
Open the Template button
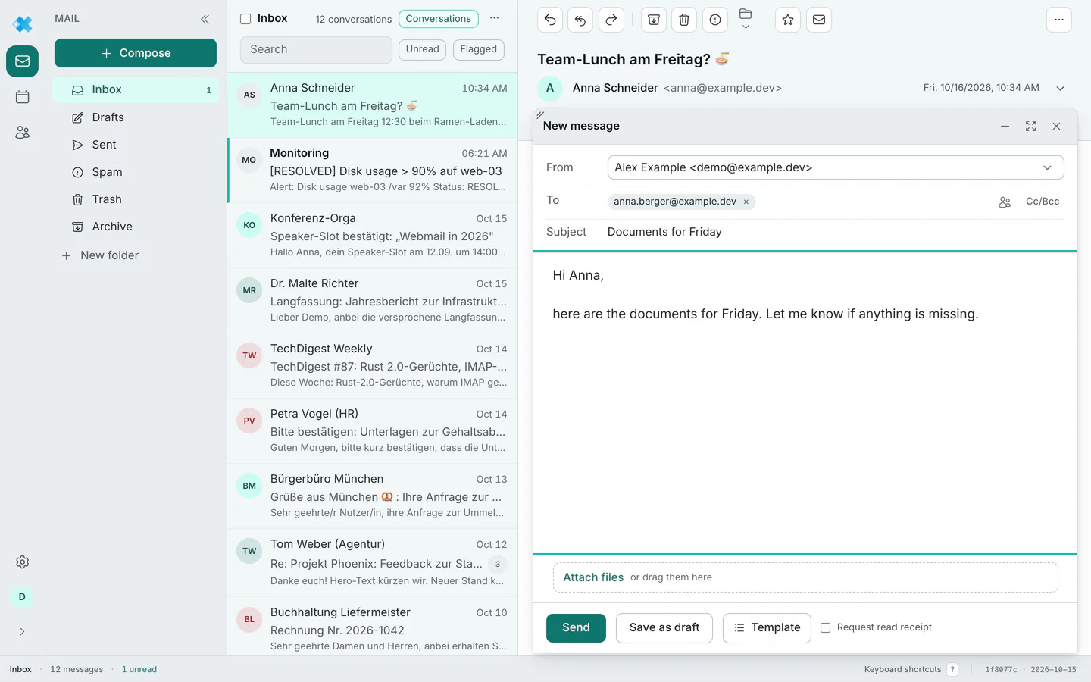click(x=767, y=627)
